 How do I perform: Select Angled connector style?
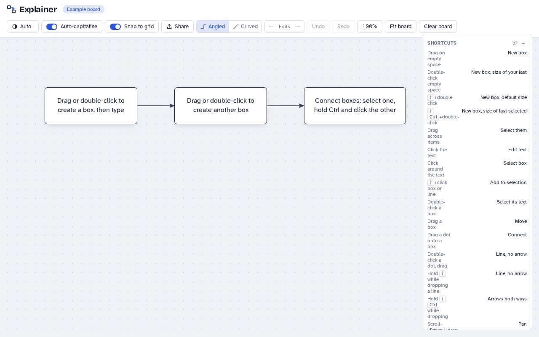[x=213, y=27]
